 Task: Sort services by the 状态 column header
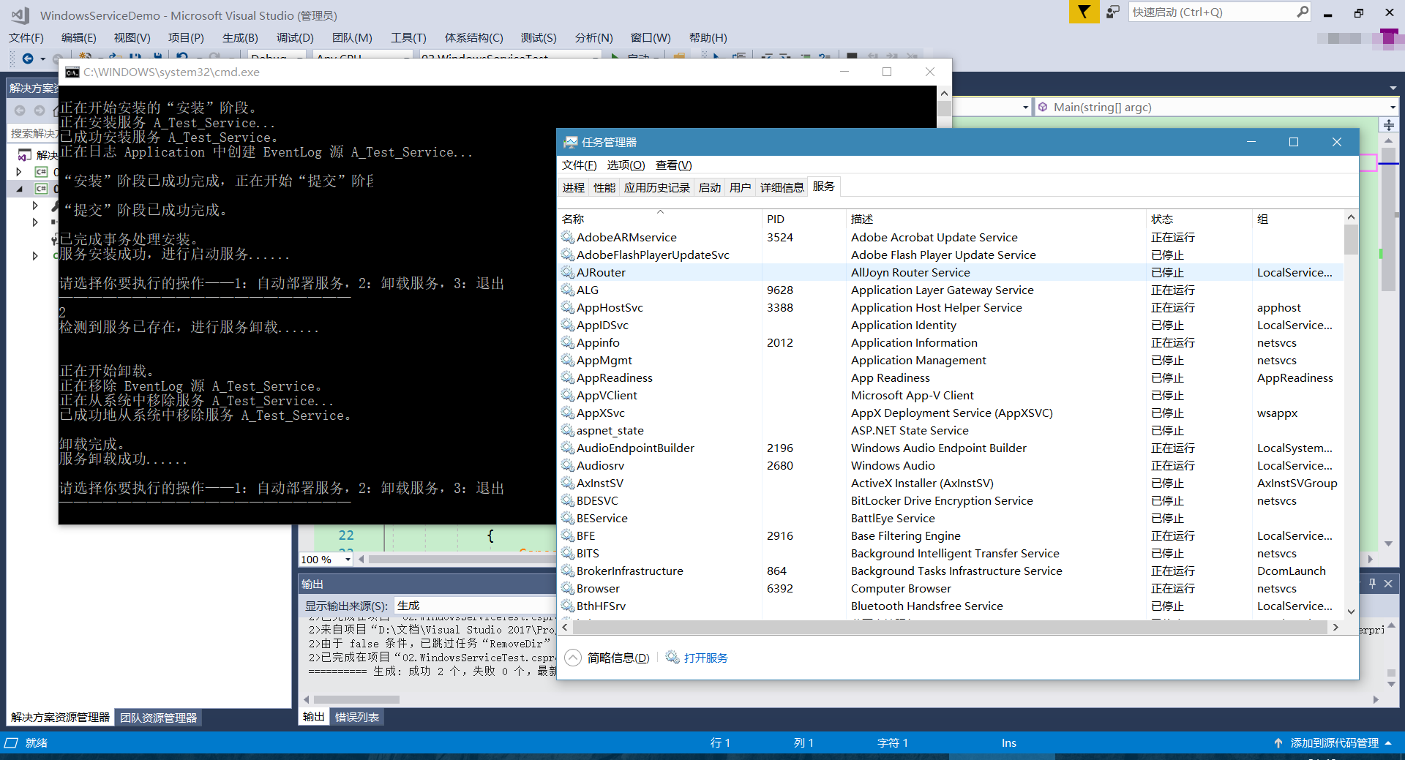pos(1198,219)
